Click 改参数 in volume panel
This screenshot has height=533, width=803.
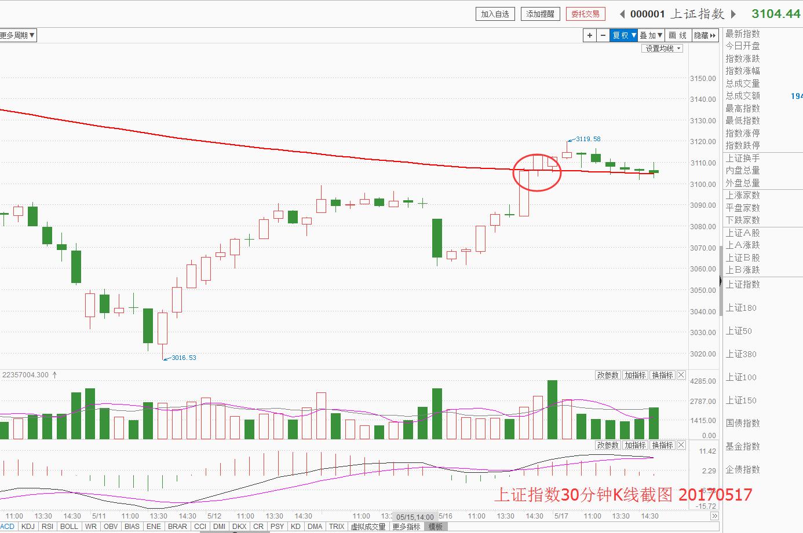click(608, 375)
